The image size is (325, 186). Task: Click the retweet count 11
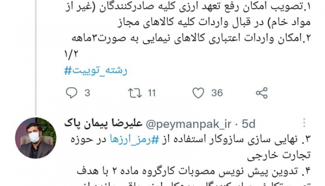[x=152, y=93]
